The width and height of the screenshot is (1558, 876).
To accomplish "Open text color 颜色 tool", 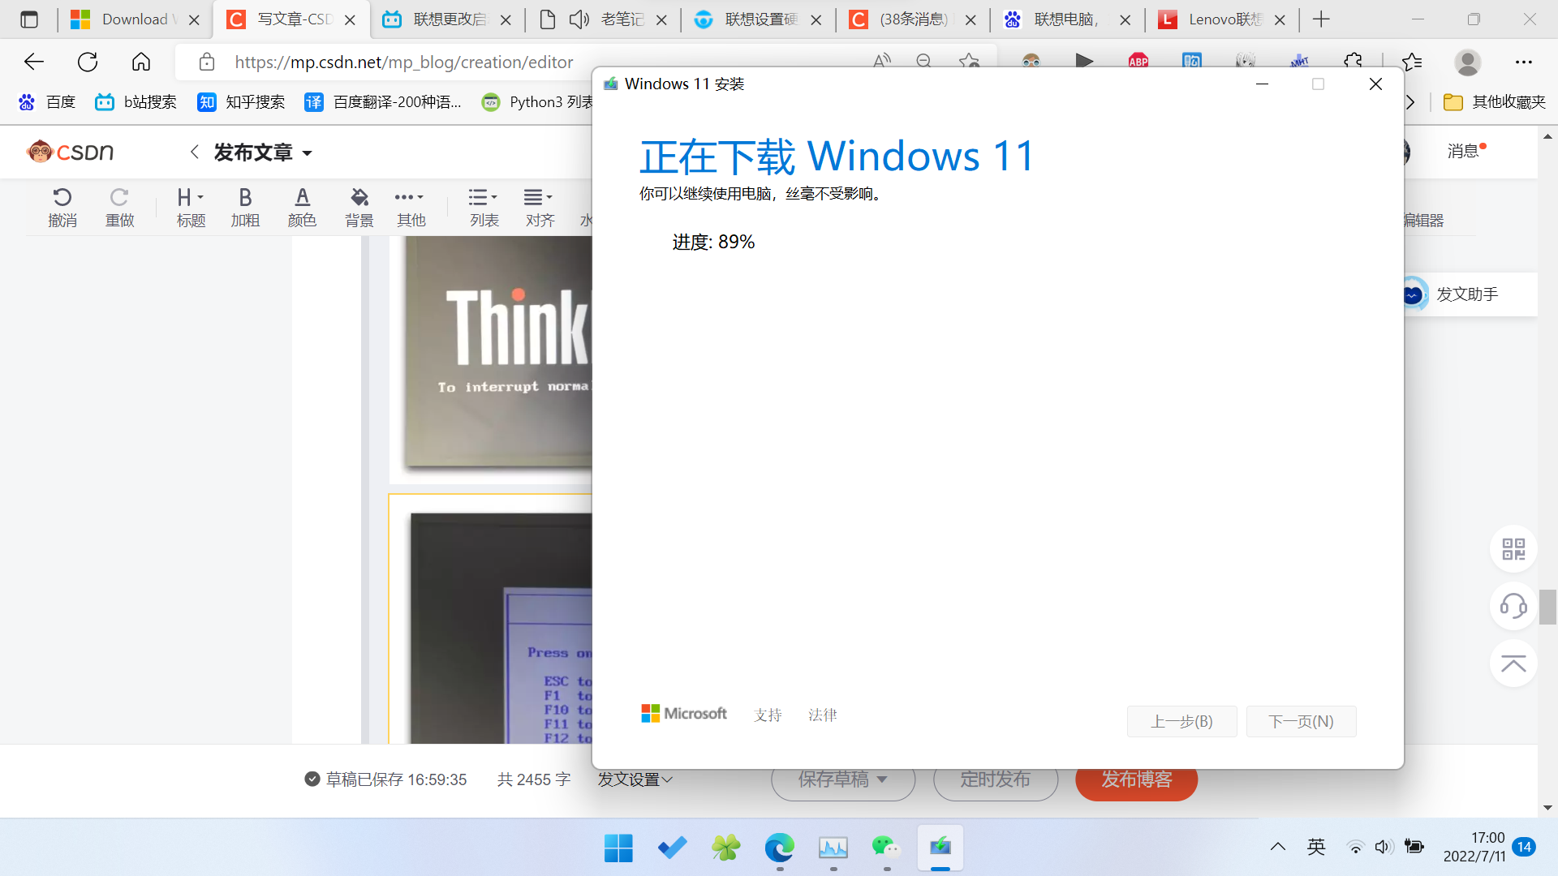I will tap(302, 208).
